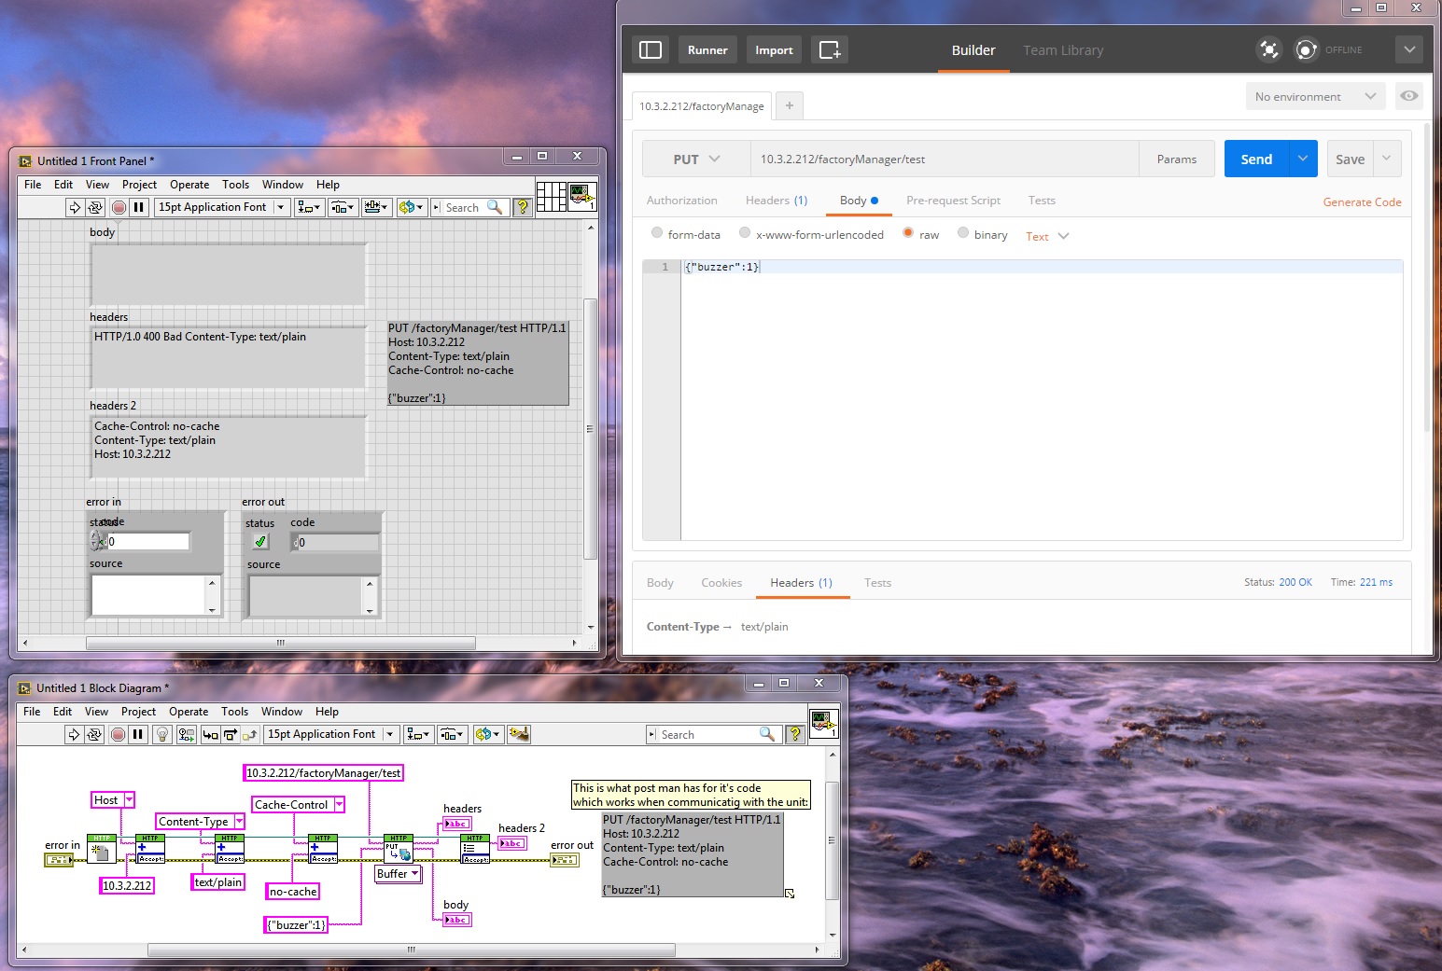Screen dimensions: 1442x971
Task: Open the Cache-Control ring dropdown
Action: (x=339, y=805)
